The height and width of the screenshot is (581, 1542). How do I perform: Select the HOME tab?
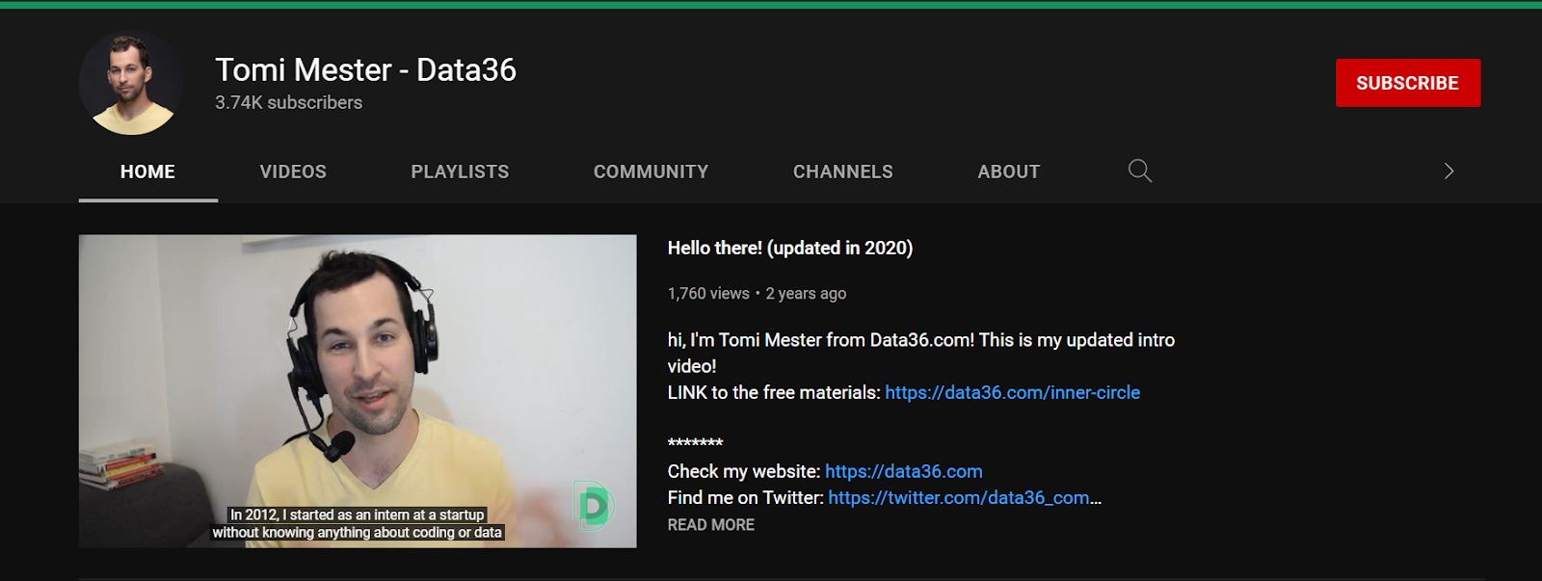147,172
